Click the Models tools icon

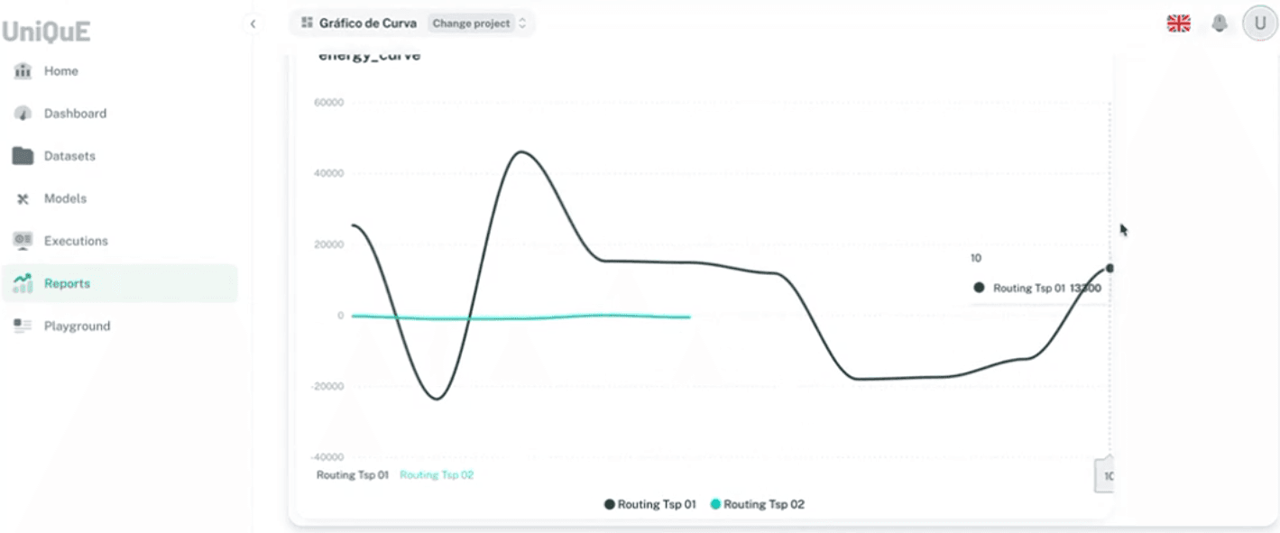point(23,198)
